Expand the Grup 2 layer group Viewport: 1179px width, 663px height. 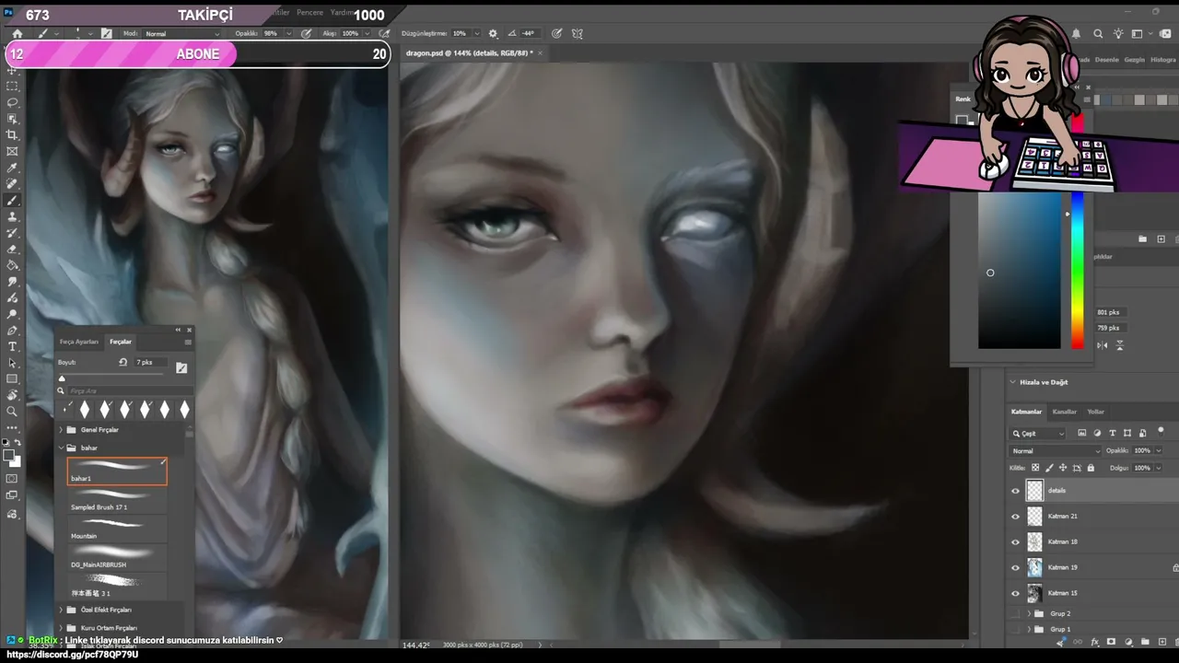(x=1029, y=613)
